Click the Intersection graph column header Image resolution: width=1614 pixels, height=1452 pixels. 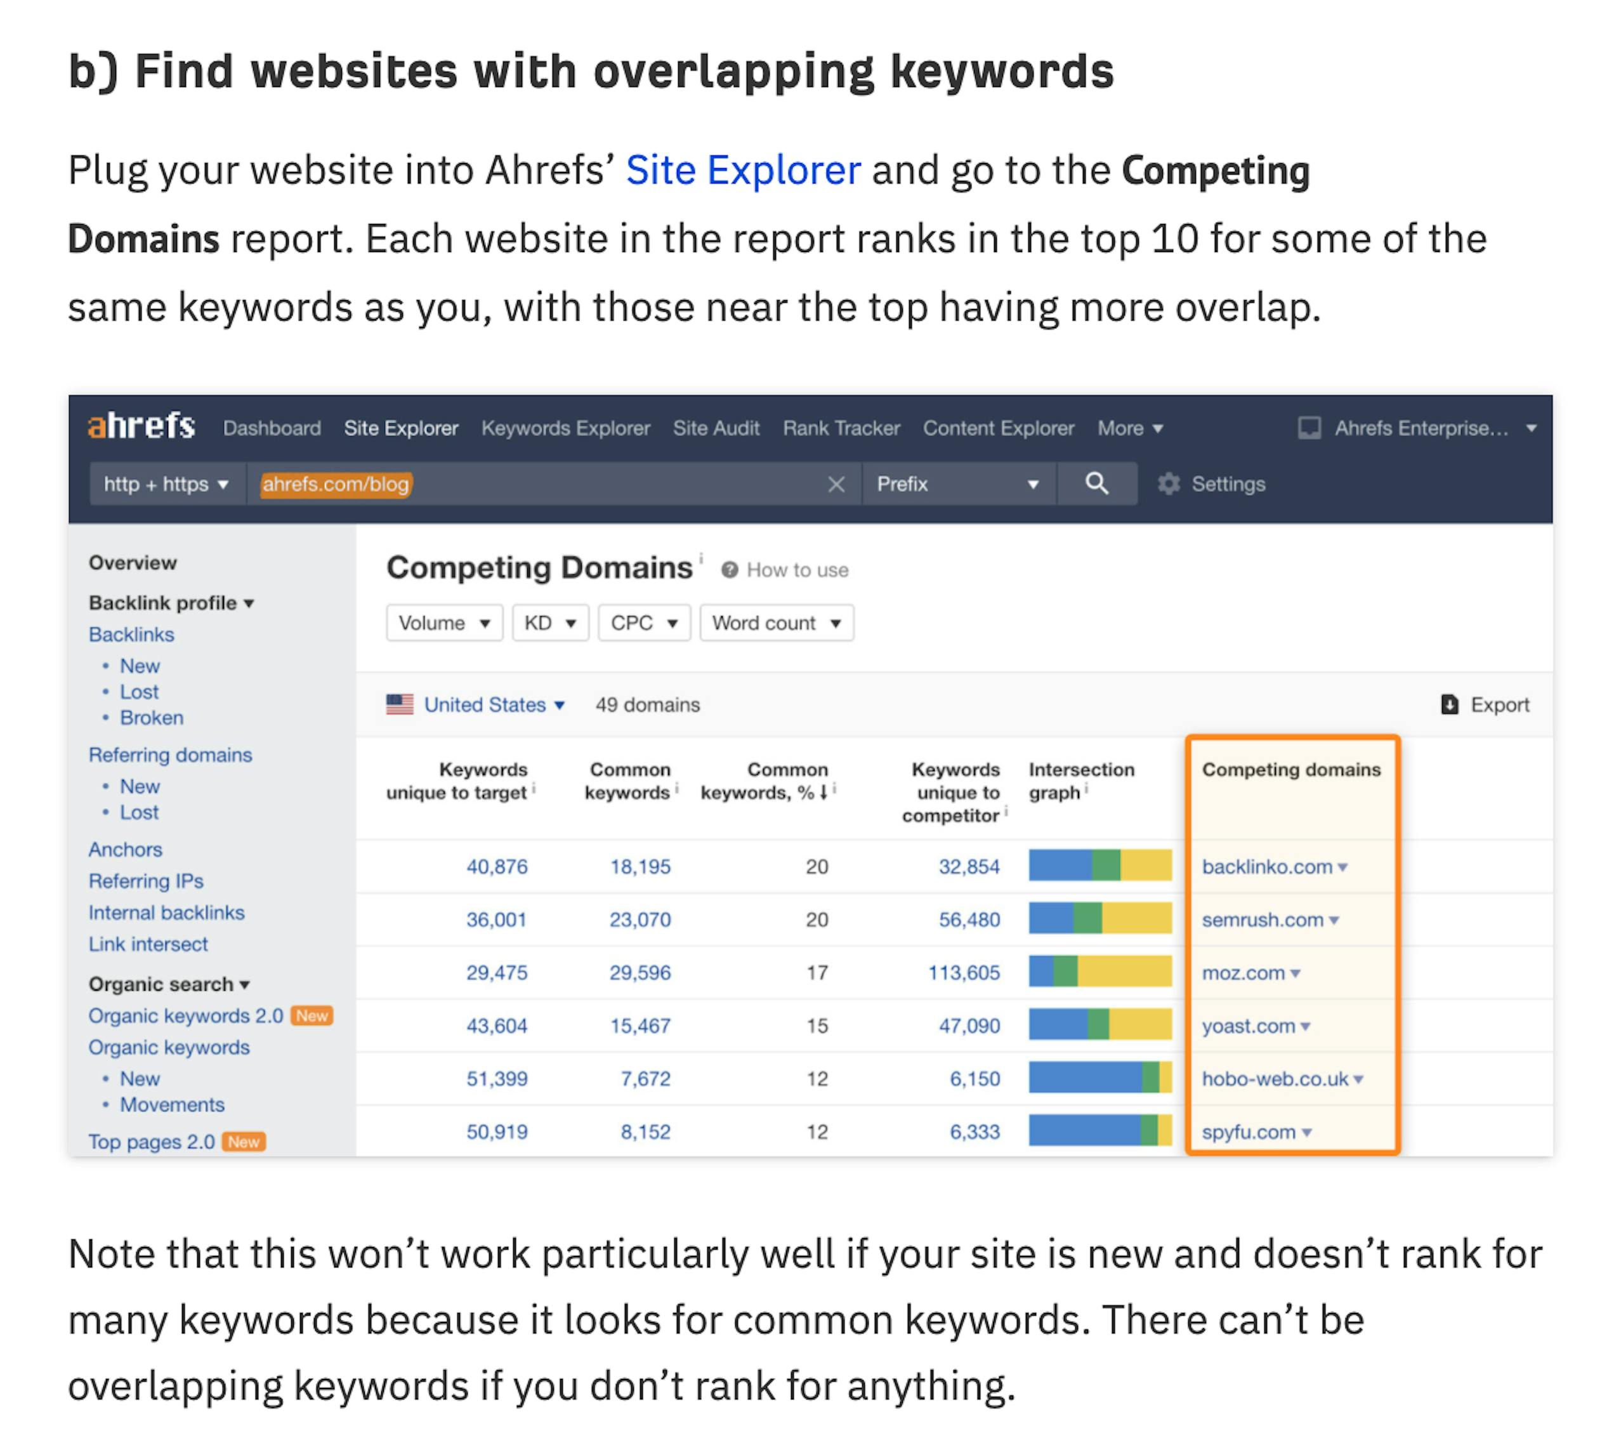click(x=1080, y=781)
